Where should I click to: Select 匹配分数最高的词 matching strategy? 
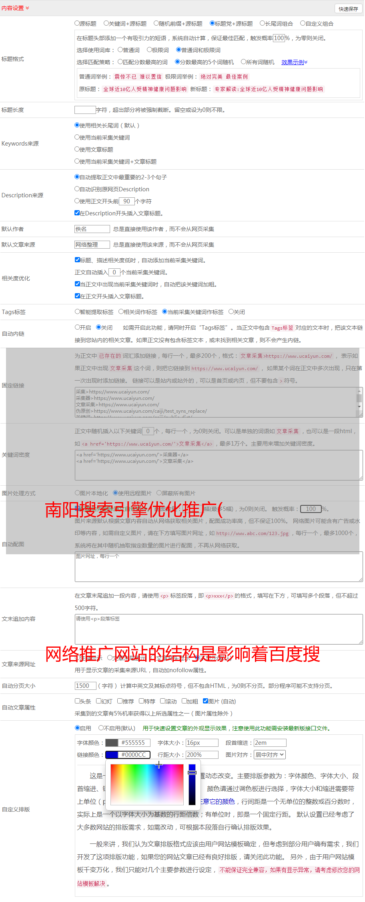(x=120, y=62)
